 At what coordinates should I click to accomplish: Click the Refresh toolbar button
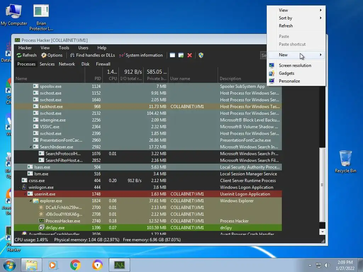(x=26, y=55)
